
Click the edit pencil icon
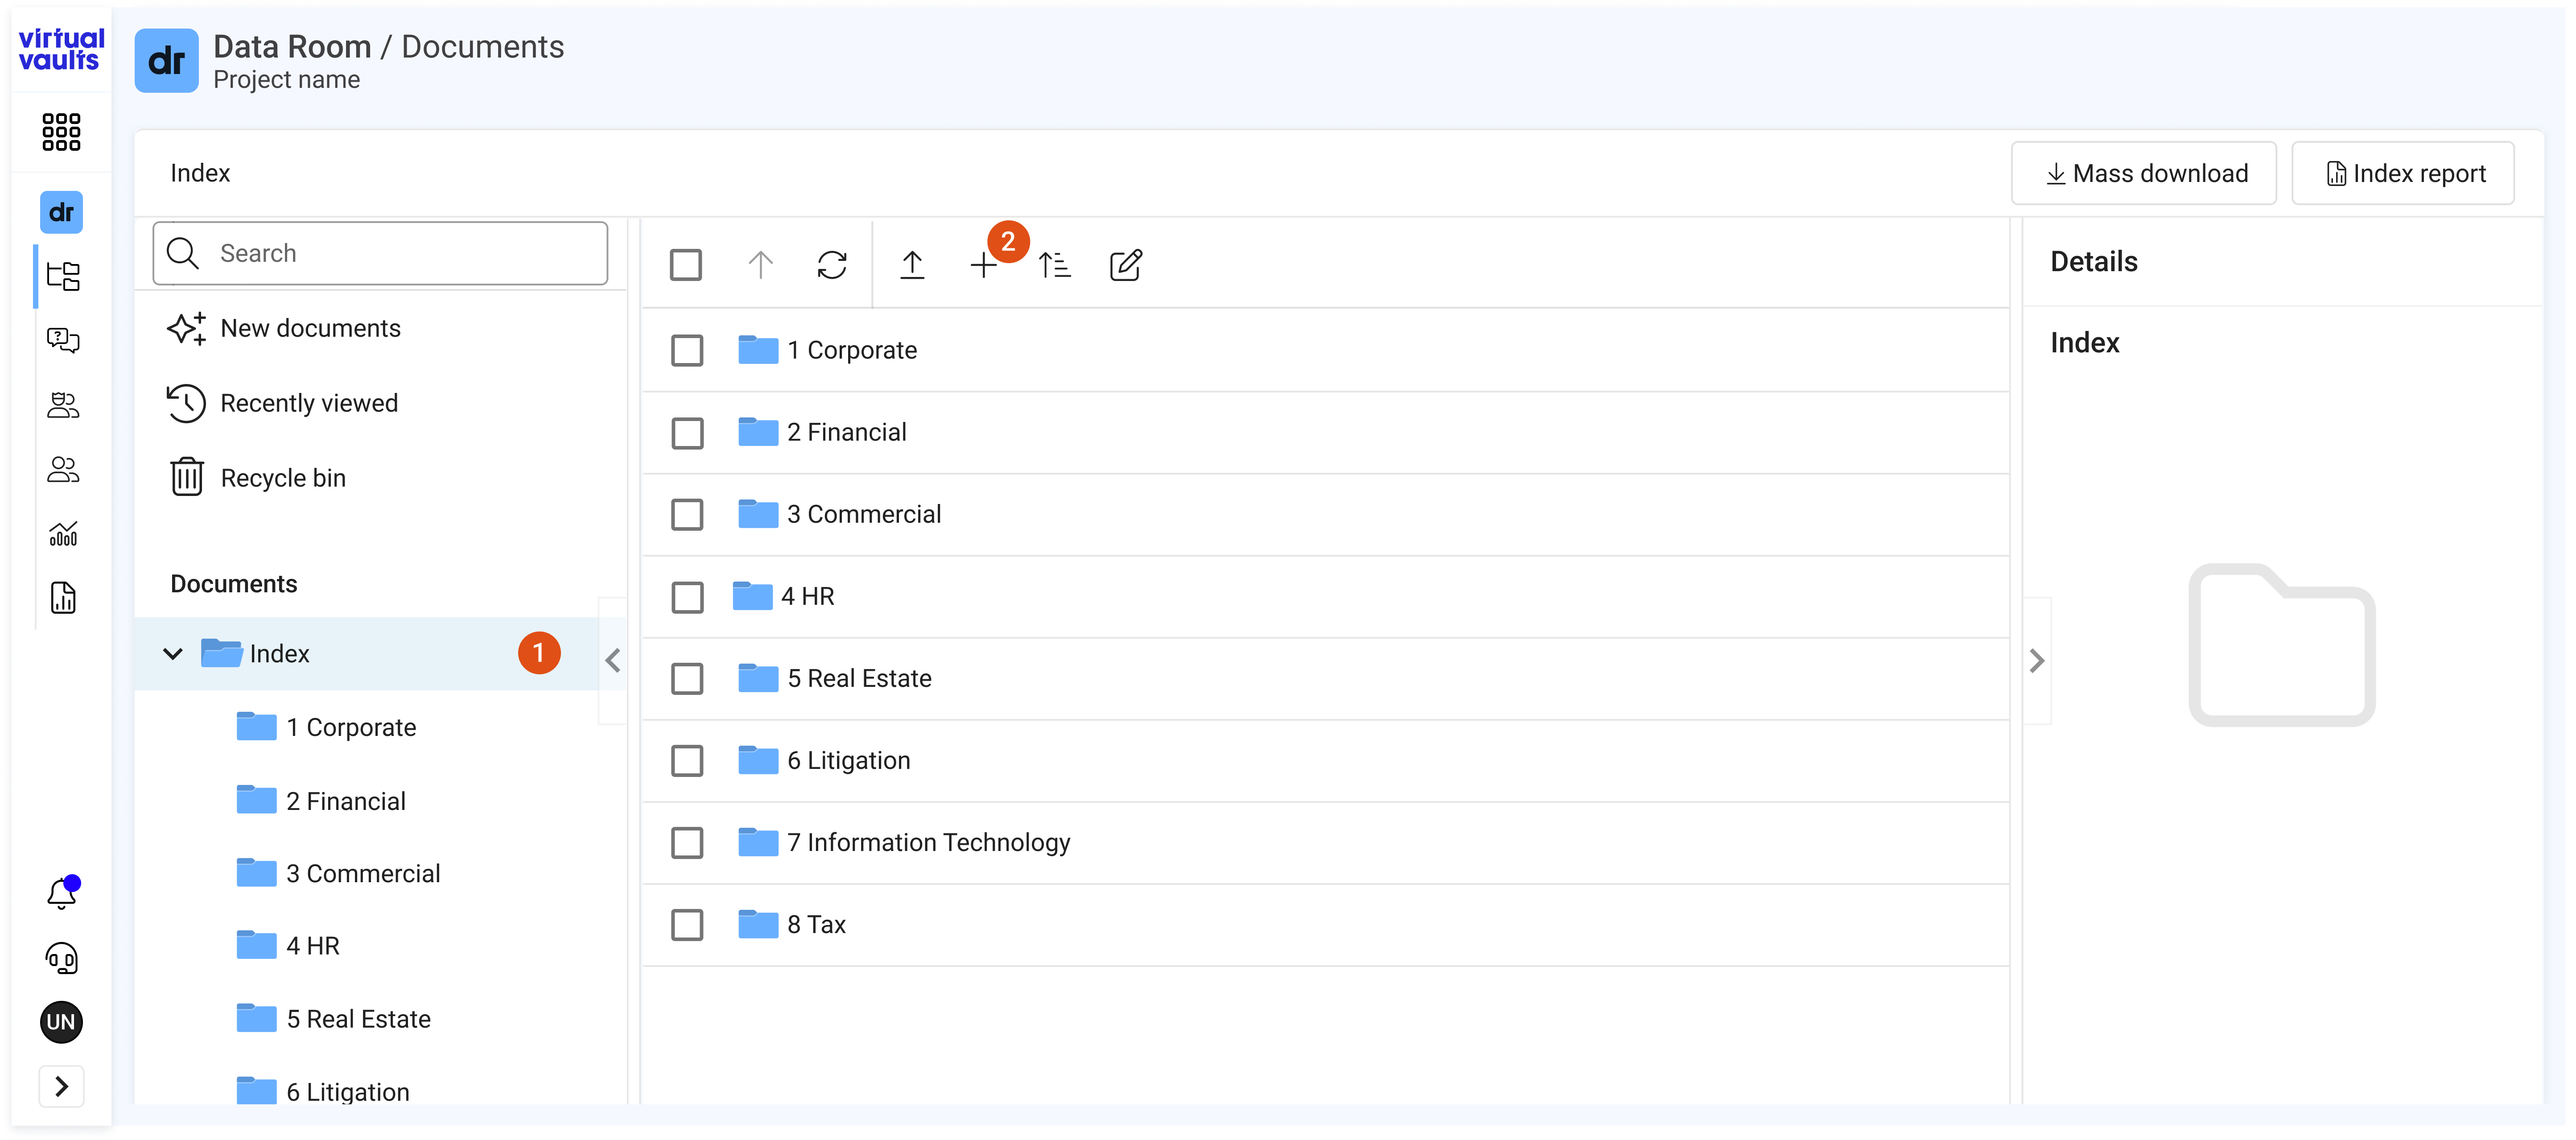[x=1126, y=265]
